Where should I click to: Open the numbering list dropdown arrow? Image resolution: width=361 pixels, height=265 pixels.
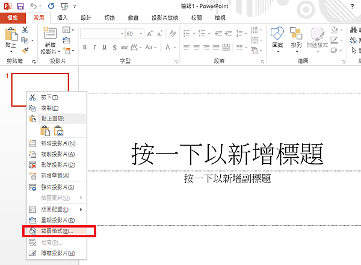tap(209, 34)
